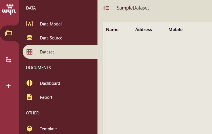
Task: Collapse the sidebar with the left-arrow icon
Action: tap(106, 8)
